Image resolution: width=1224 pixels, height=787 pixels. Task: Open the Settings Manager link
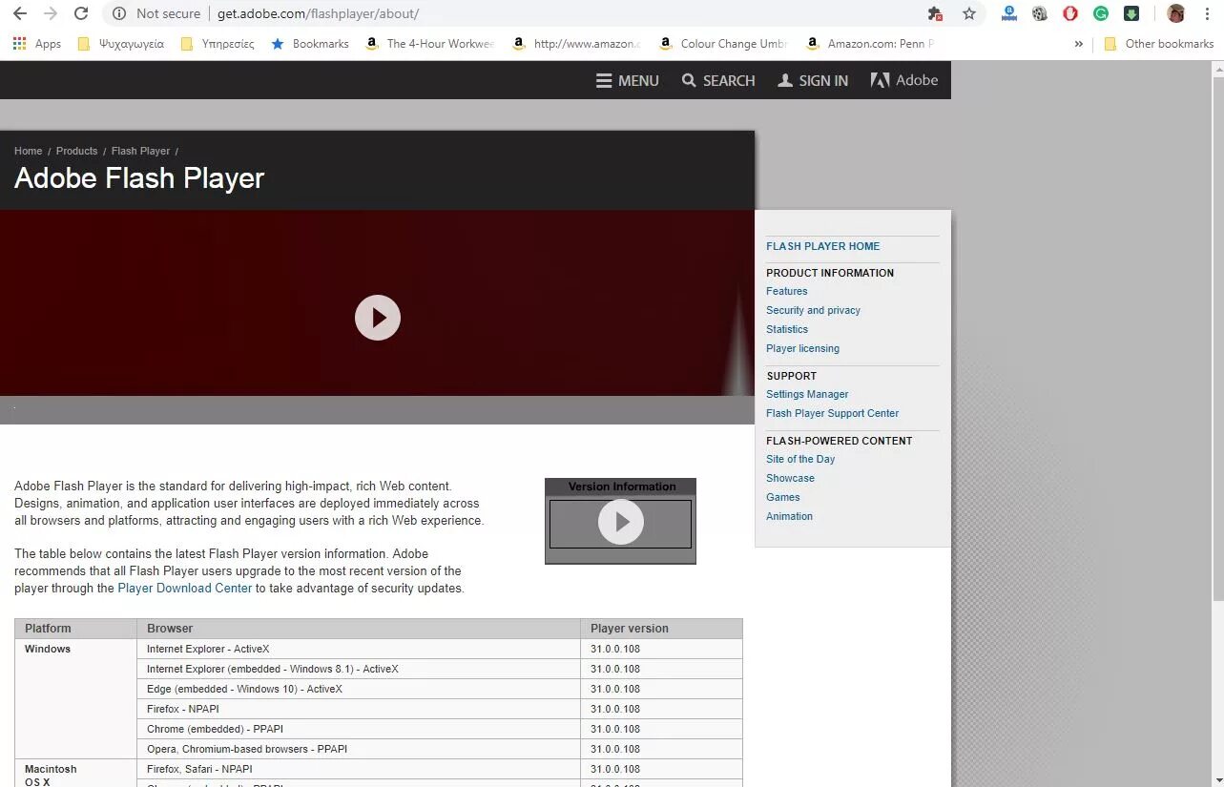(807, 394)
